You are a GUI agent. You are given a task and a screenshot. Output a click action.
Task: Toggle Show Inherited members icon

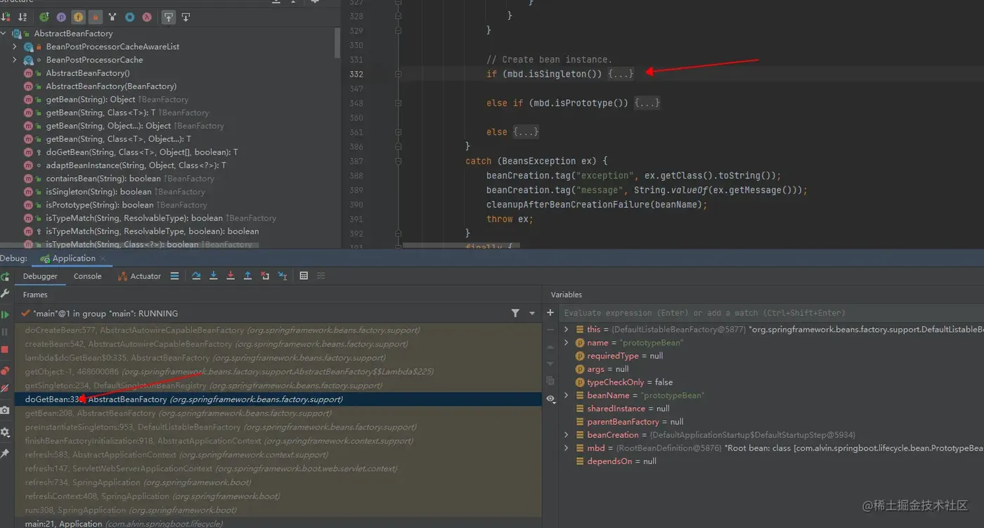(x=44, y=17)
